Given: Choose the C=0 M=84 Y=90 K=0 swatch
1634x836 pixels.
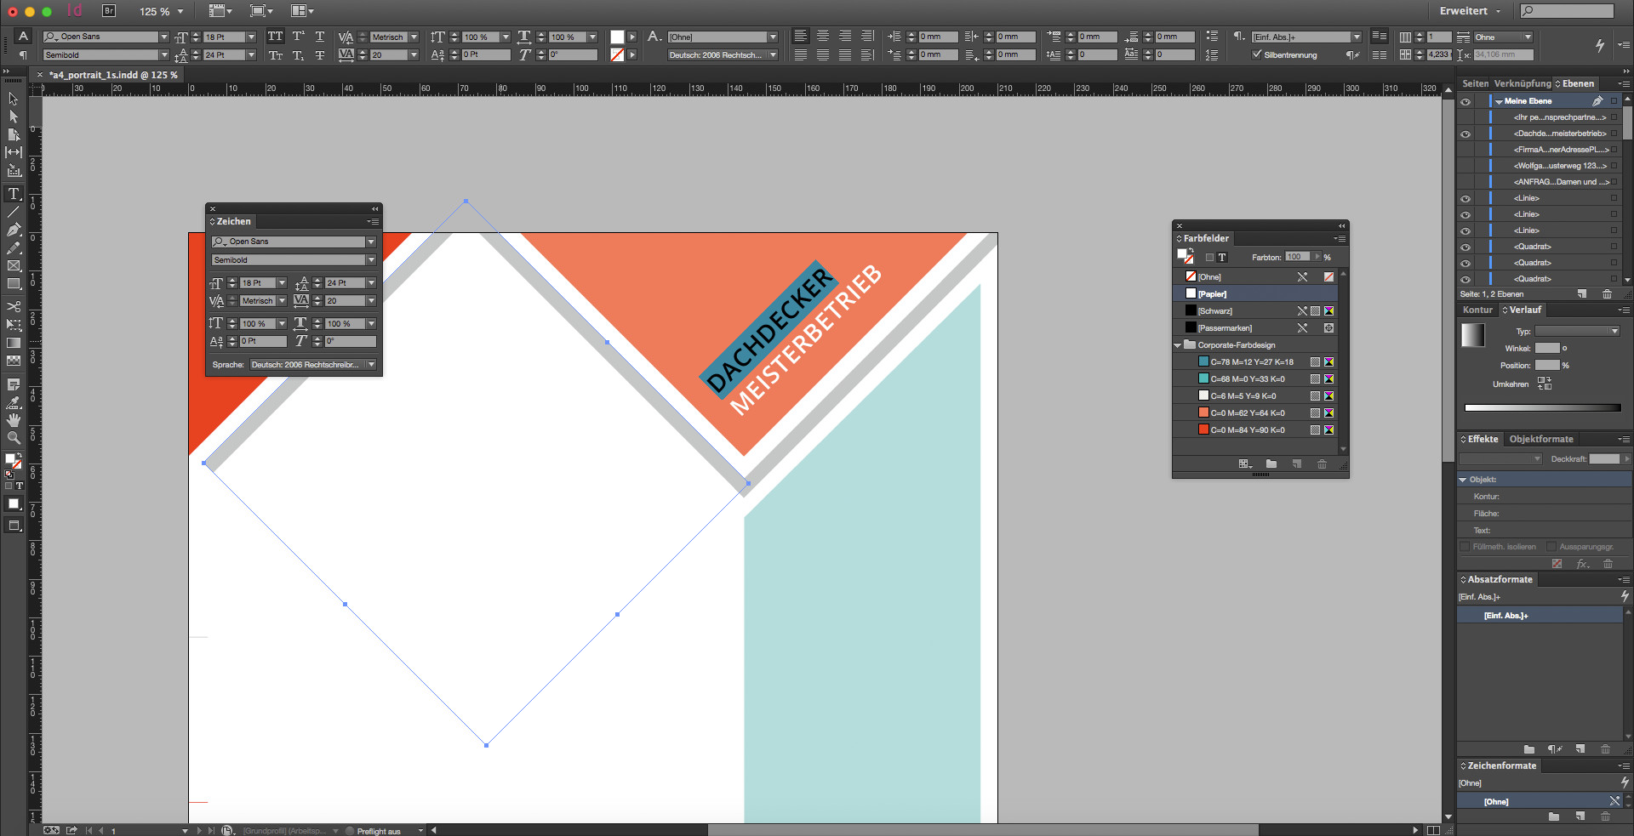Looking at the screenshot, I should pos(1247,430).
